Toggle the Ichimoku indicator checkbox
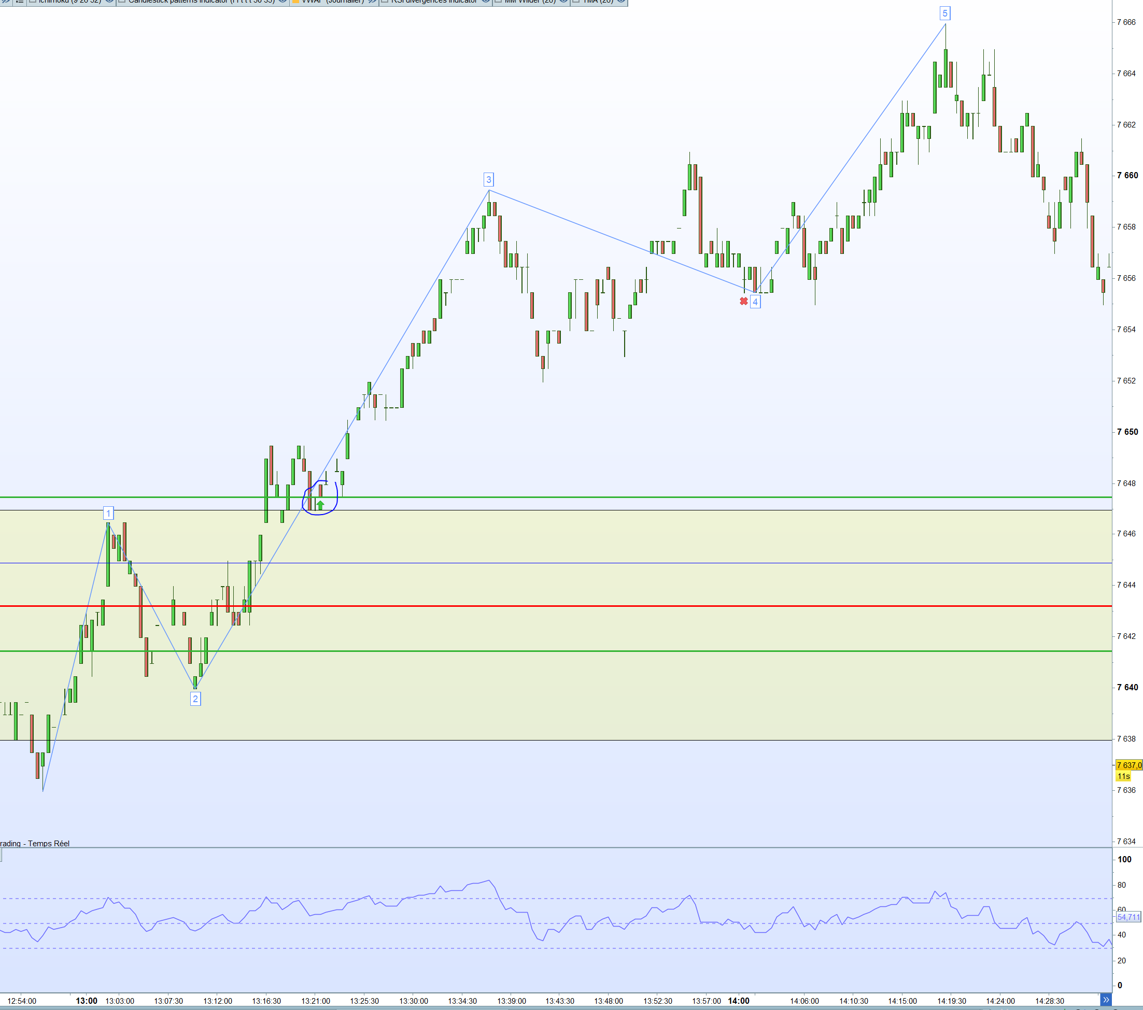This screenshot has width=1143, height=1010. tap(33, 2)
